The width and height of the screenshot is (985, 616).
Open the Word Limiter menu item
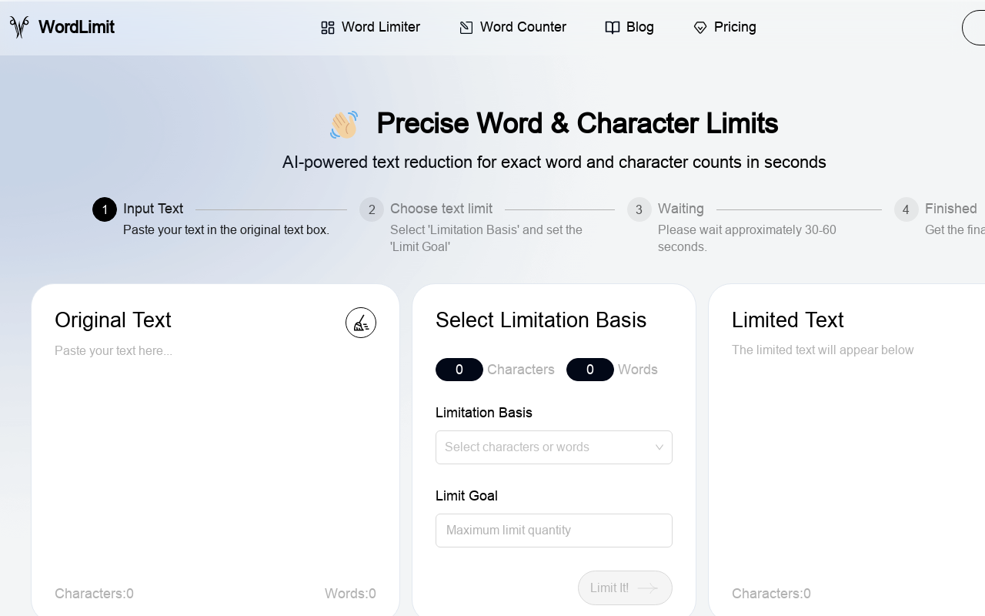pyautogui.click(x=380, y=27)
